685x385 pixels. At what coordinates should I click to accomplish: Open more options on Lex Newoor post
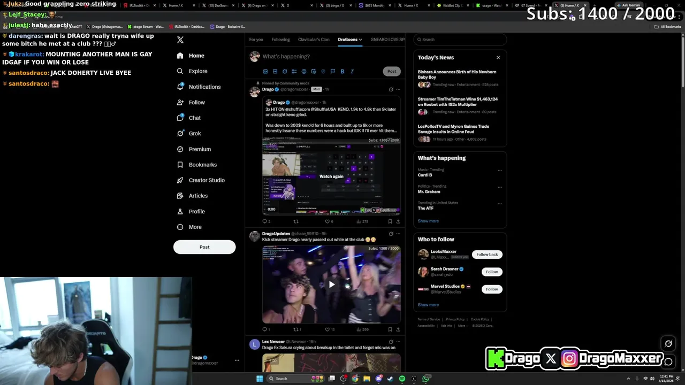click(x=398, y=342)
